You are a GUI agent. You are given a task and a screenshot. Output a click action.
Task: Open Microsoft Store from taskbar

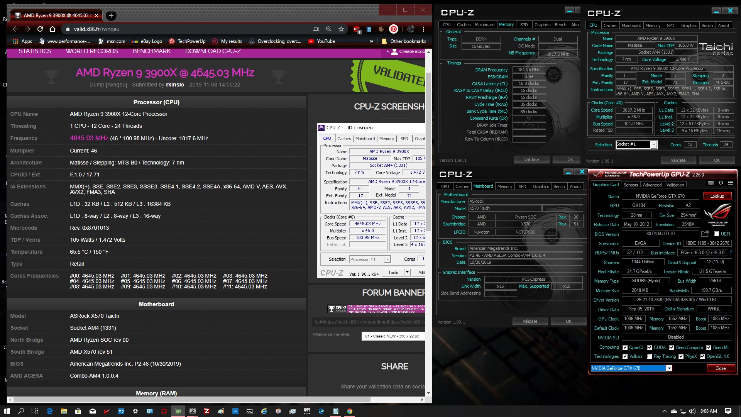78,411
